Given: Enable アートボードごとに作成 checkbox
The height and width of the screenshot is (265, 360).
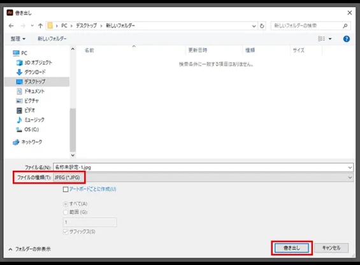Looking at the screenshot, I should (x=66, y=189).
